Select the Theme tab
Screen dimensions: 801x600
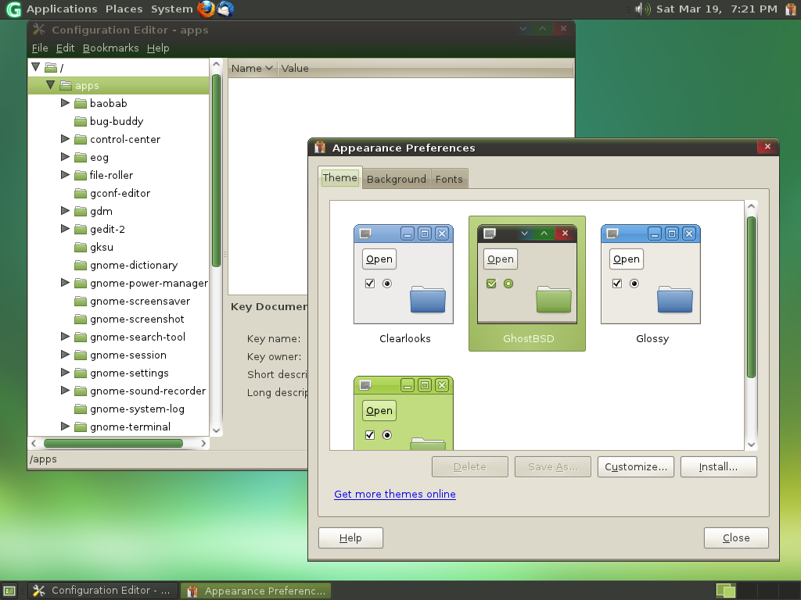(x=339, y=177)
